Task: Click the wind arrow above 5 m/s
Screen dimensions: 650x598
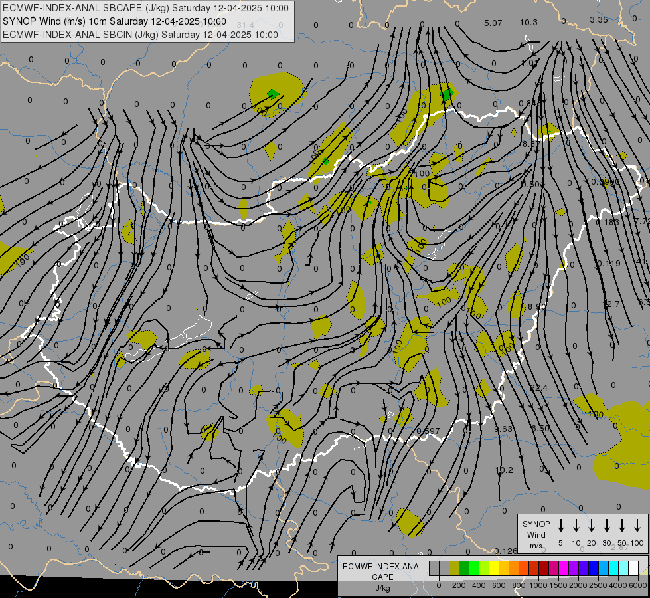Action: tap(560, 525)
